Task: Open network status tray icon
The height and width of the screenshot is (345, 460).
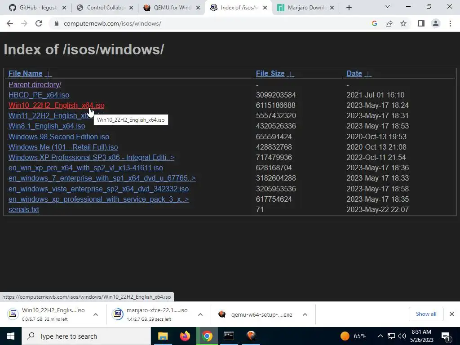Action: pos(391,336)
